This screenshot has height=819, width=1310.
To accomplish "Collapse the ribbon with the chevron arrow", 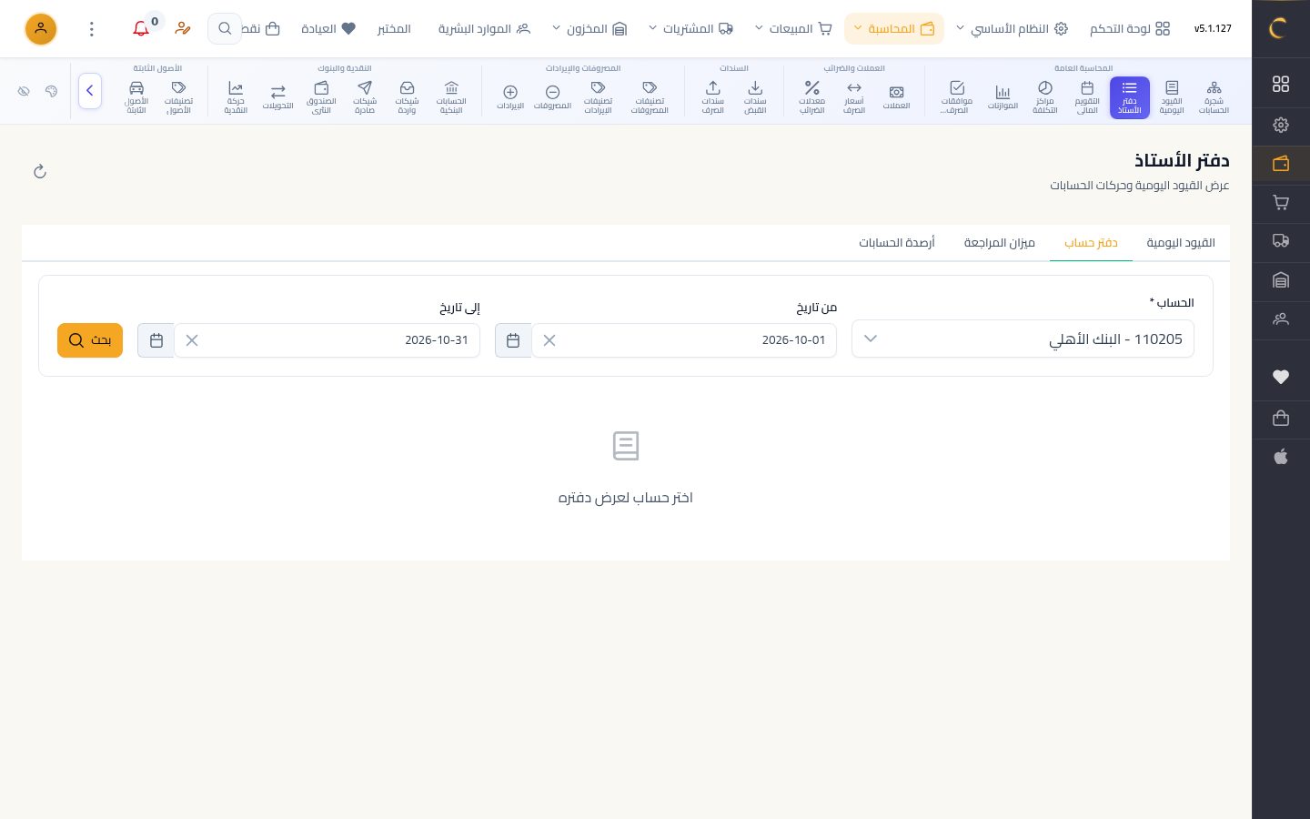I will tap(90, 91).
